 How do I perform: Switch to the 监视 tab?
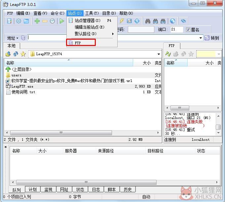click(48, 189)
